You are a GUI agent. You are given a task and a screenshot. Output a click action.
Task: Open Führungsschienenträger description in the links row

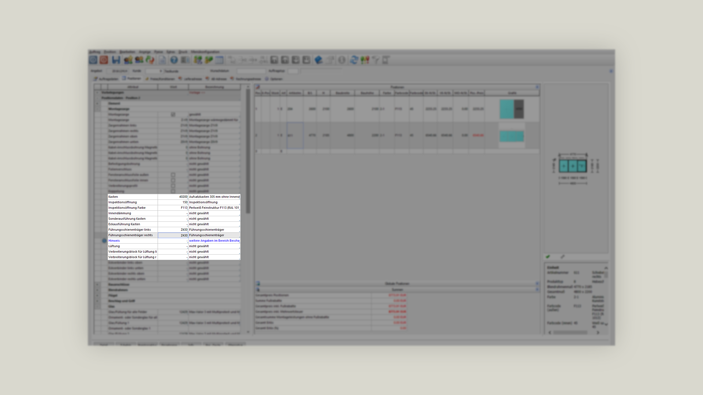pos(214,230)
